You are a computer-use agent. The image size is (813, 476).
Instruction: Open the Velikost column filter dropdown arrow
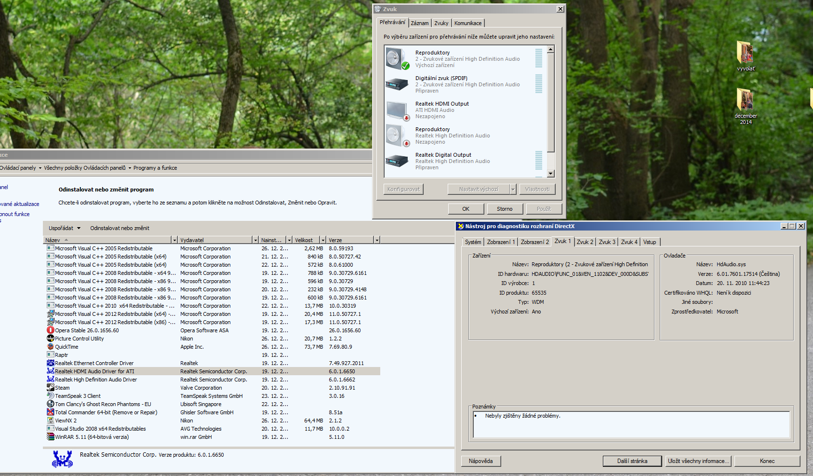click(x=323, y=240)
